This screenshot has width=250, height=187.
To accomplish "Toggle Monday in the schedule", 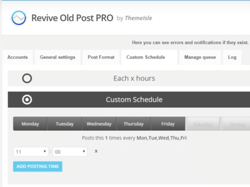I will pos(30,124).
